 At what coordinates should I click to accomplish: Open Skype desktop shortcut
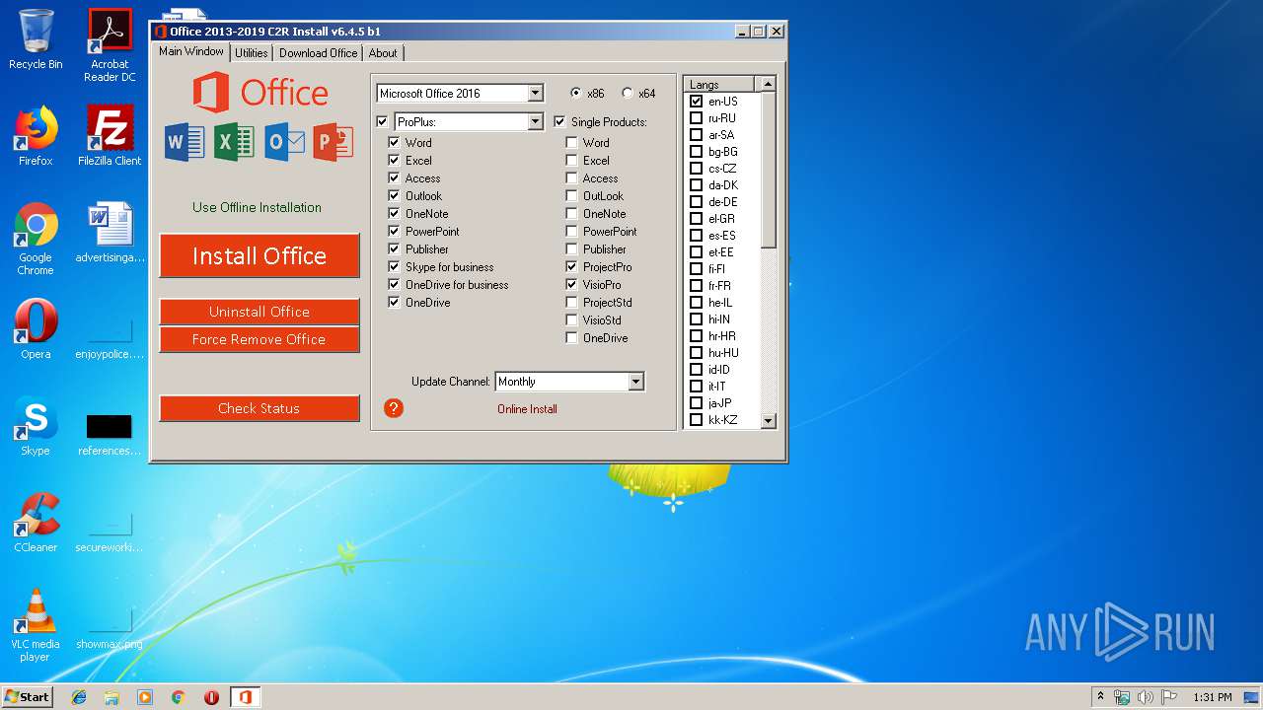[x=36, y=426]
